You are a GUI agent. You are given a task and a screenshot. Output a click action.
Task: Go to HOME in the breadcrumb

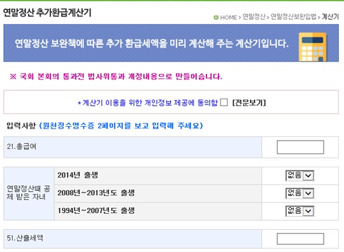click(229, 17)
